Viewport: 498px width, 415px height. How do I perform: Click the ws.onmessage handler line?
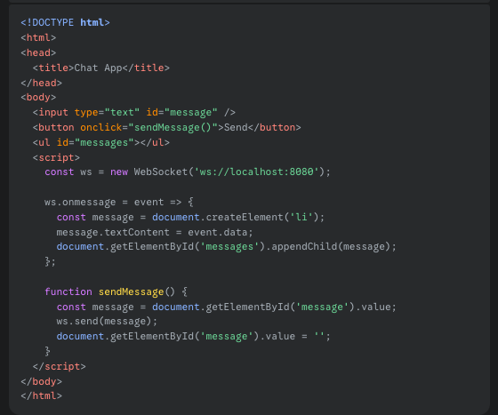click(119, 202)
